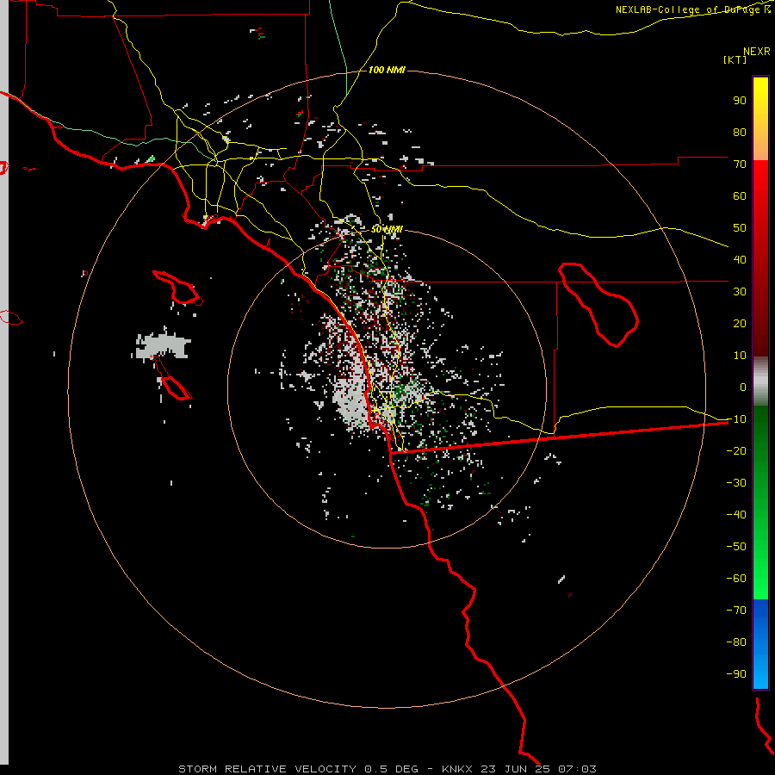Click the gray zero-velocity segment of the color bar
This screenshot has width=775, height=775.
pos(760,381)
